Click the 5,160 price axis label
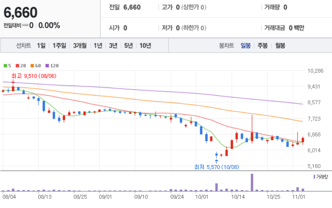Screen dimensions: 332x208 [314, 166]
